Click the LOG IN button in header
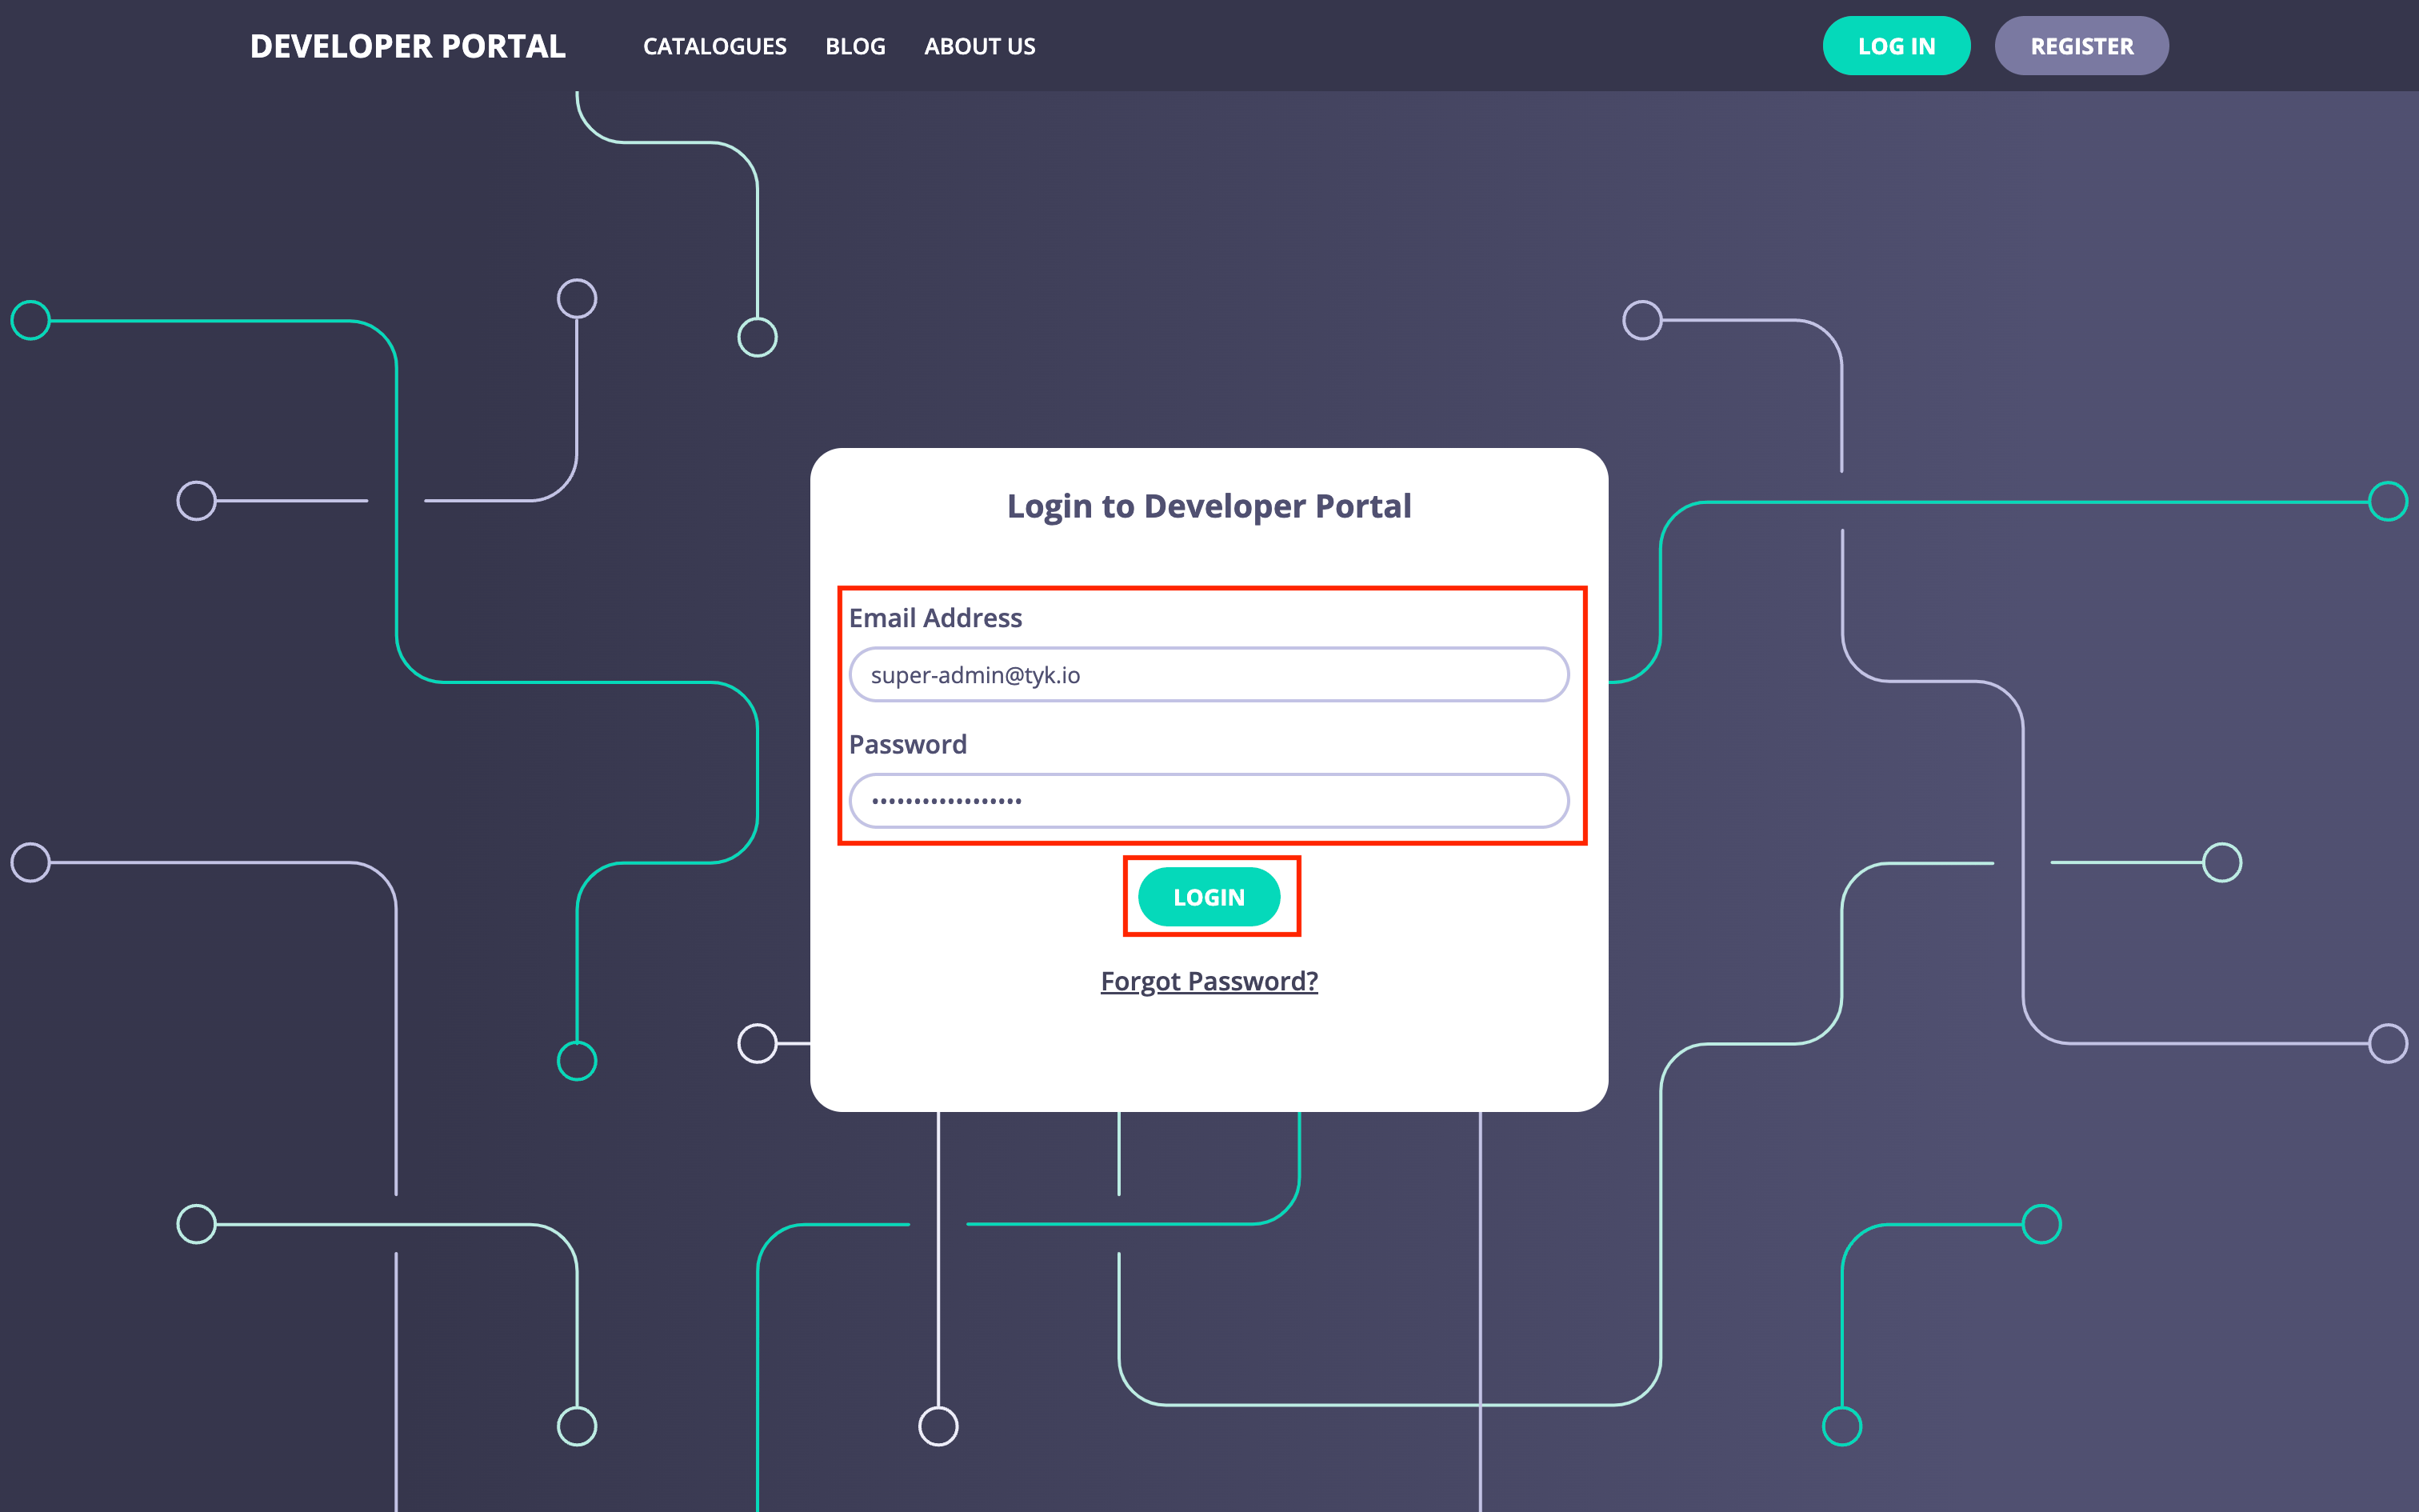This screenshot has width=2419, height=1512. (1896, 46)
